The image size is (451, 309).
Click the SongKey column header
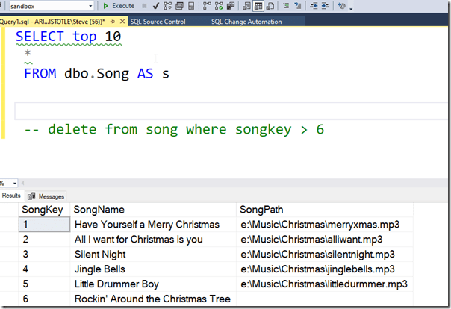[x=44, y=210]
